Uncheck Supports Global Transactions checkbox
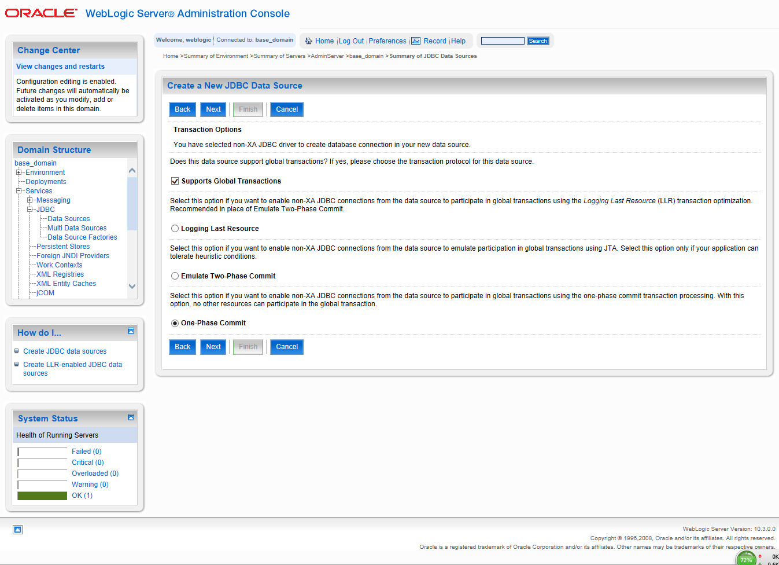This screenshot has width=779, height=565. pos(175,181)
